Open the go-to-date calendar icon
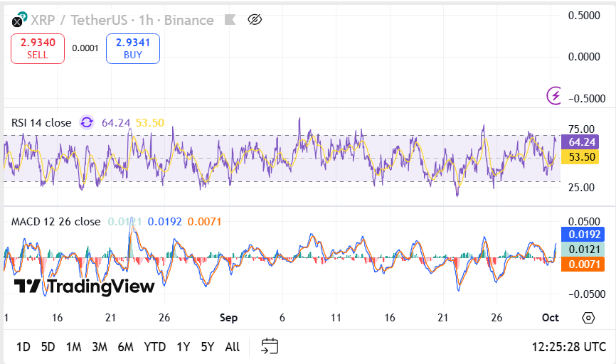616x364 pixels. tap(269, 347)
